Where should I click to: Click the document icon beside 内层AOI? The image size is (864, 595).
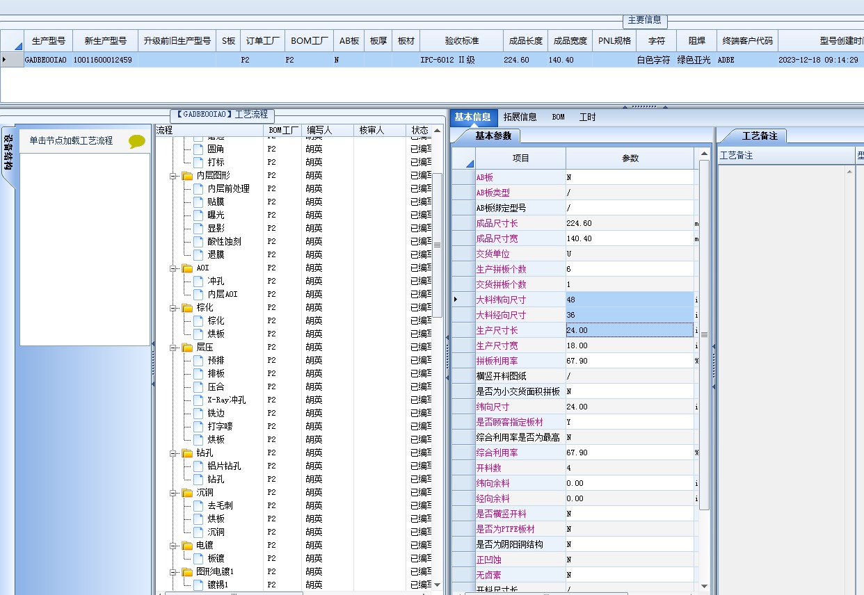pyautogui.click(x=198, y=294)
